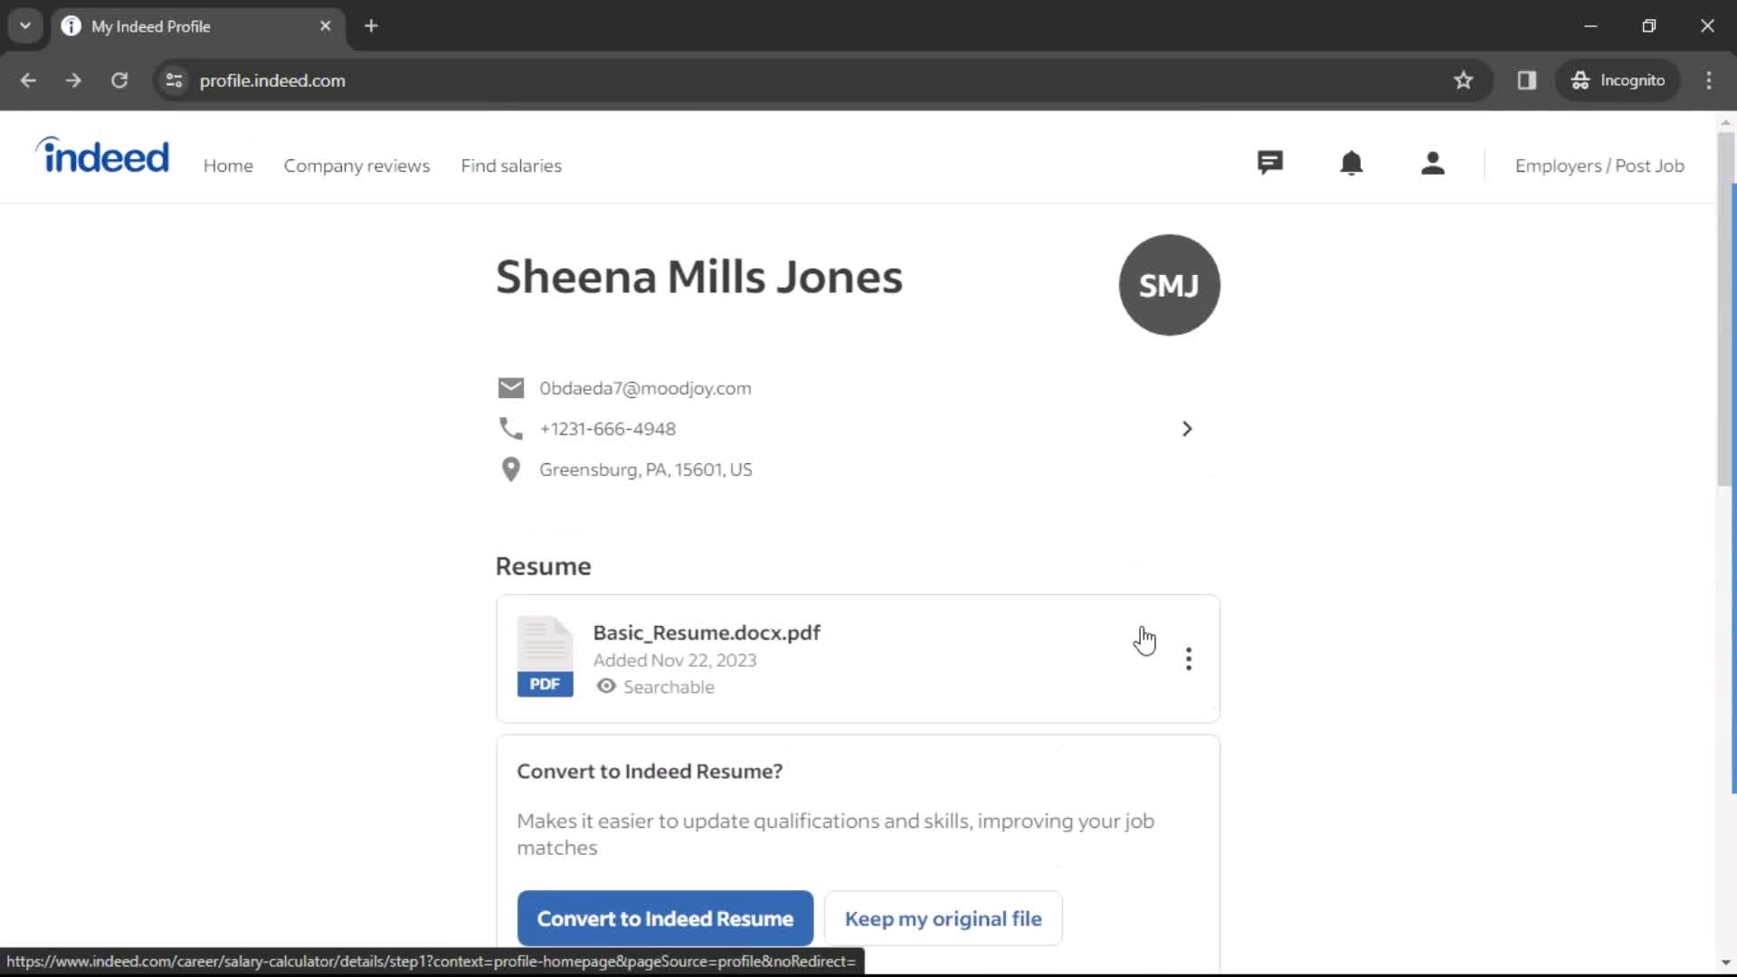
Task: Open the resume three-dot options menu
Action: [1188, 659]
